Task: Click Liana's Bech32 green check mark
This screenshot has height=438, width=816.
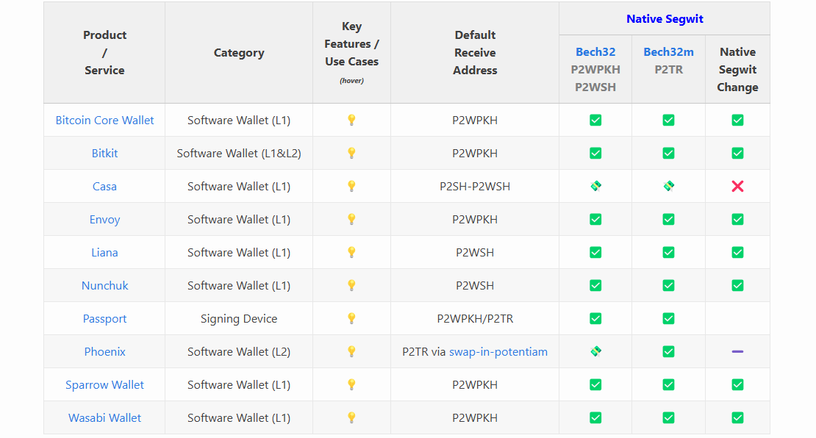Action: [x=596, y=252]
